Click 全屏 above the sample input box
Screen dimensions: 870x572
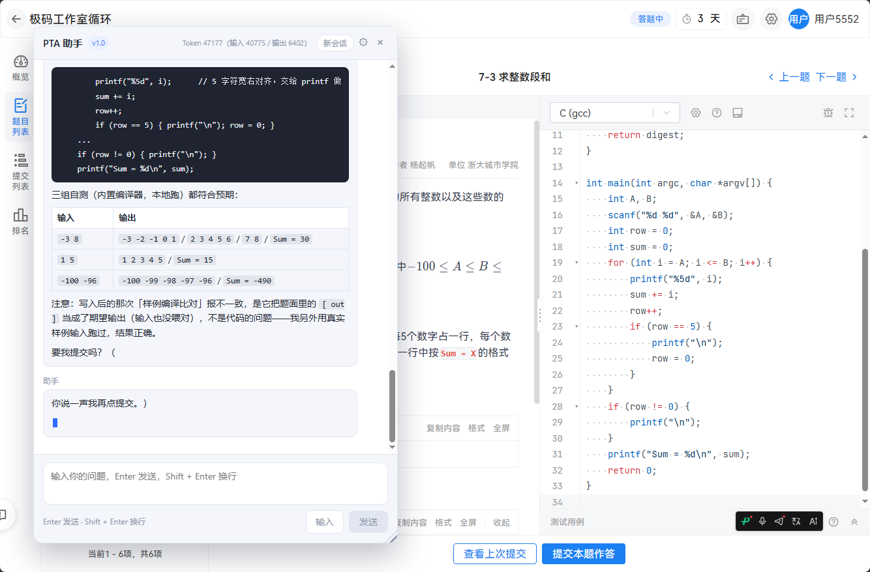502,428
